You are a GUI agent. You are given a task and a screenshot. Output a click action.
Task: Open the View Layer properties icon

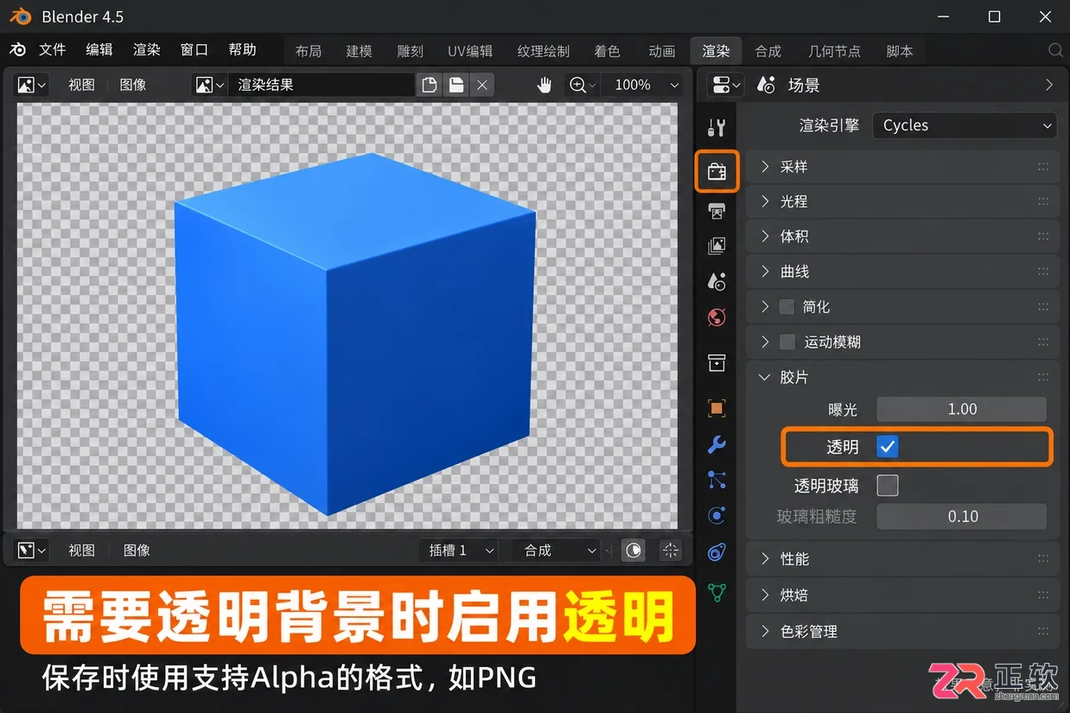pos(717,246)
